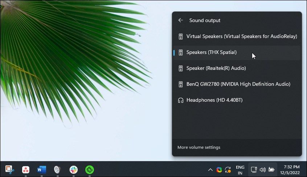Screen dimensions: 307x177
Task: Click the speaker icon beside Realtek(R) Audio
Action: click(180, 68)
